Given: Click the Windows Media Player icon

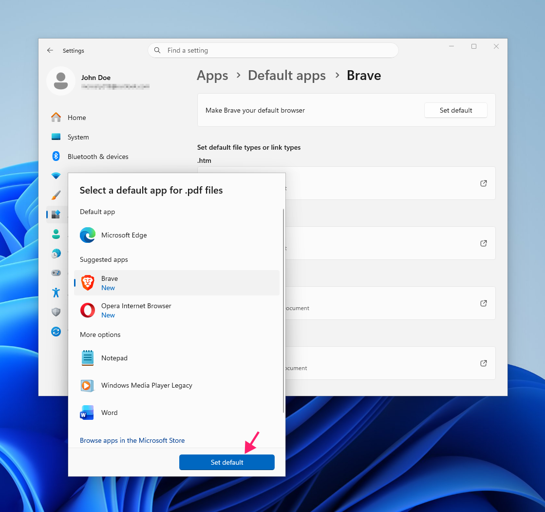Looking at the screenshot, I should pyautogui.click(x=87, y=385).
